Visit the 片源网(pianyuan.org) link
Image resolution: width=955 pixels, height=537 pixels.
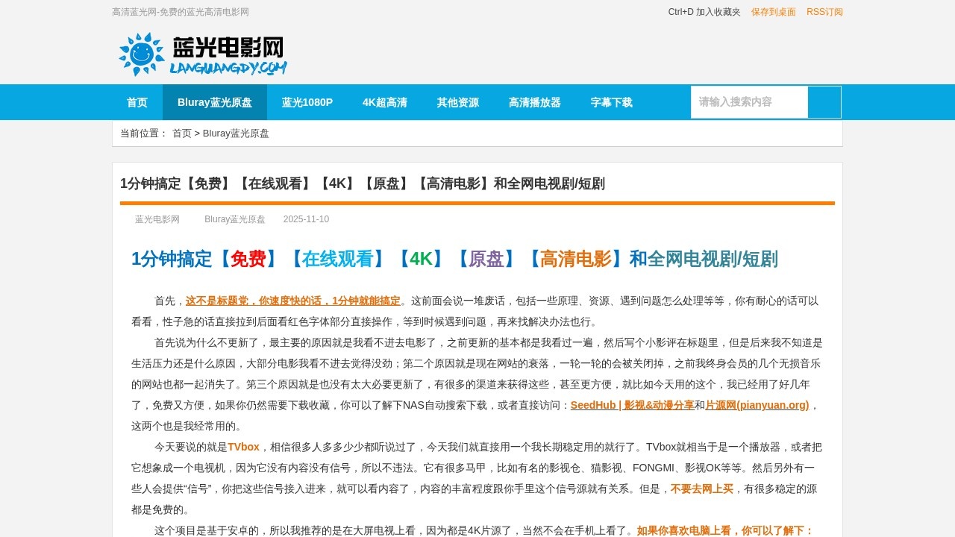[757, 405]
